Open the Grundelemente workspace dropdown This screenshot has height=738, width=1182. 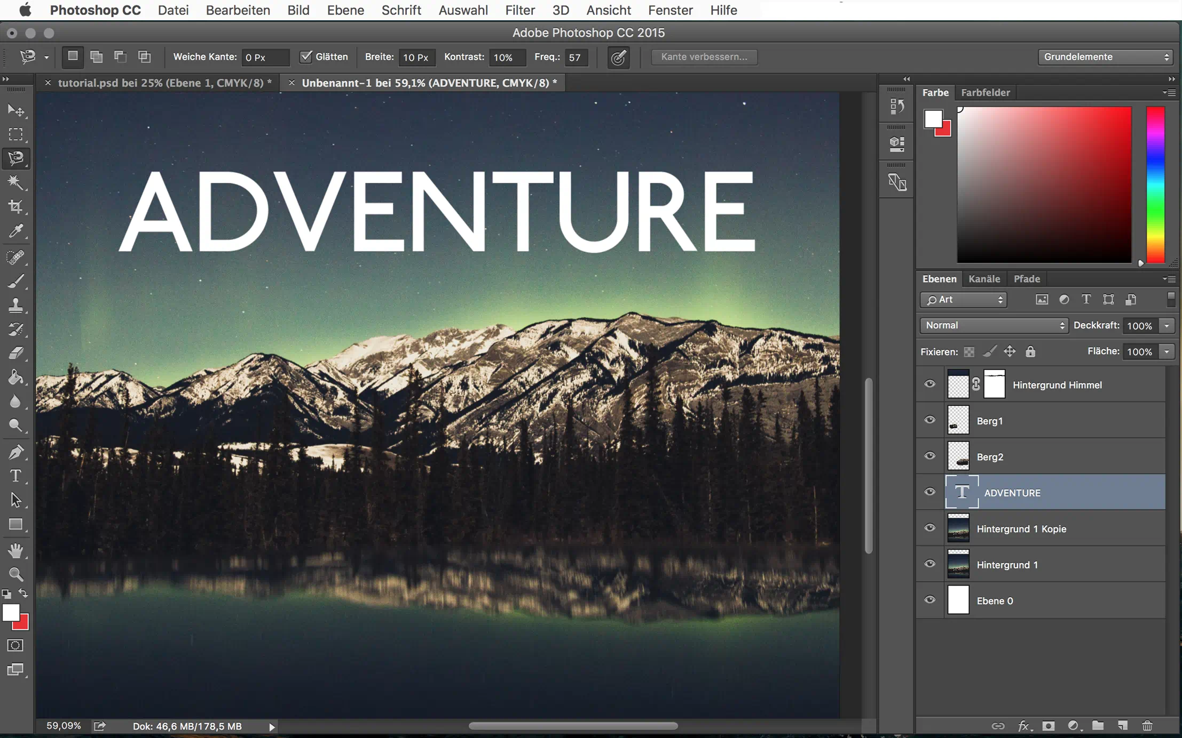1105,57
